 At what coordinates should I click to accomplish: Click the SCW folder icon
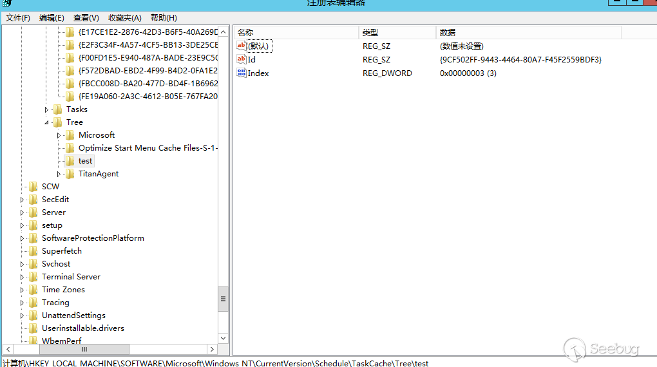pos(33,187)
